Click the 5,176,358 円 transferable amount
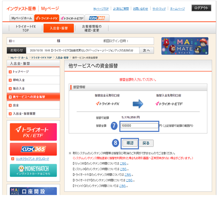The image size is (219, 198). tap(130, 118)
